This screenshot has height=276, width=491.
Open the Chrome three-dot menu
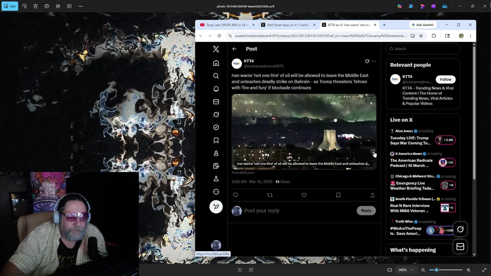pyautogui.click(x=470, y=36)
